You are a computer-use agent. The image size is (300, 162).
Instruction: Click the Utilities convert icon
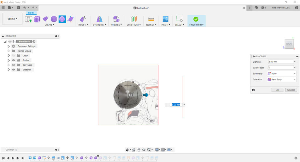coord(116,19)
